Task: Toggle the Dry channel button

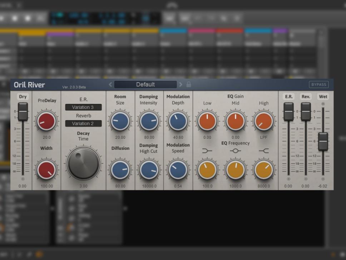Action: [x=23, y=97]
